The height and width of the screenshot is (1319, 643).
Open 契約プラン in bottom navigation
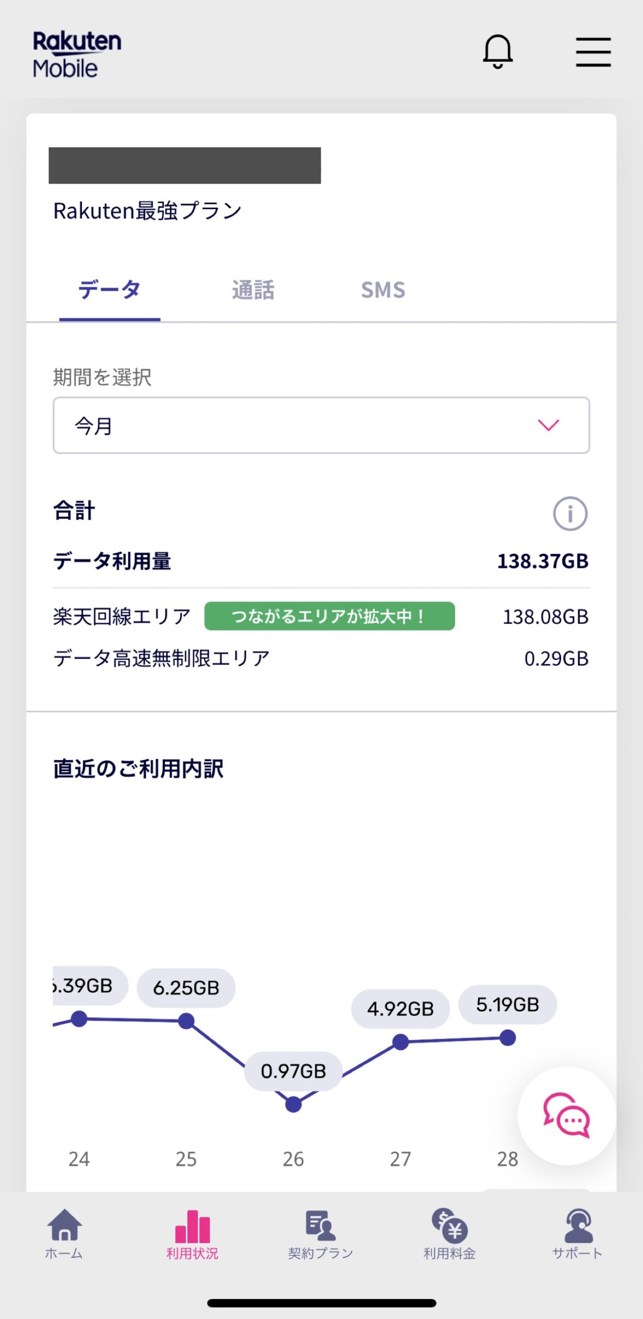320,1234
